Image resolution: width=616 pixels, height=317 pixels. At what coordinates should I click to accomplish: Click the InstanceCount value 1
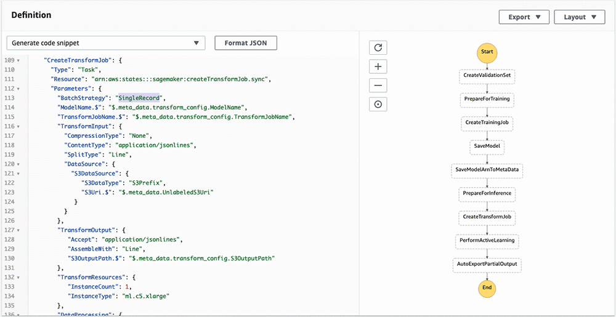point(128,287)
